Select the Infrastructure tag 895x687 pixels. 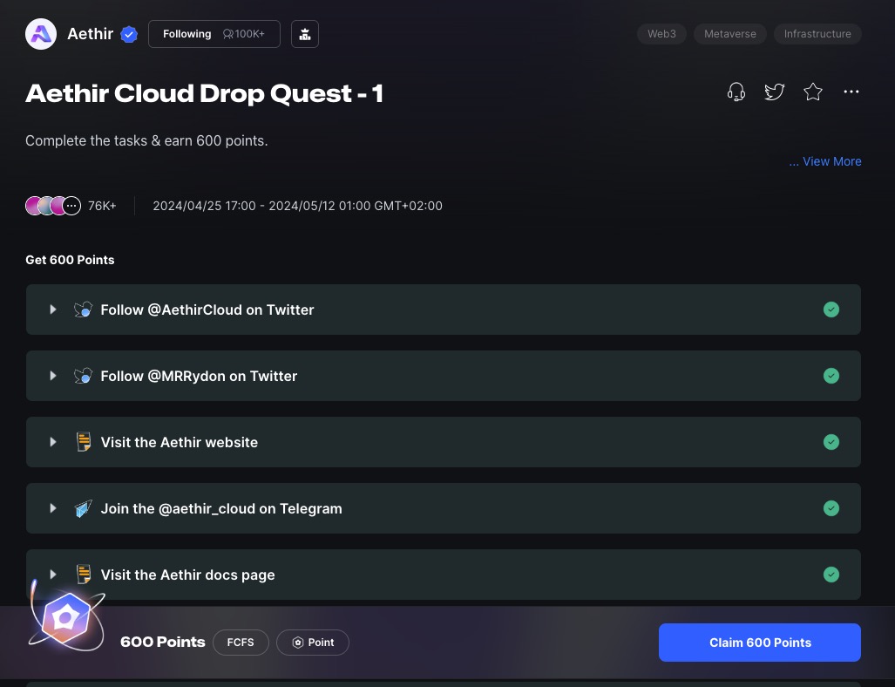pos(817,34)
